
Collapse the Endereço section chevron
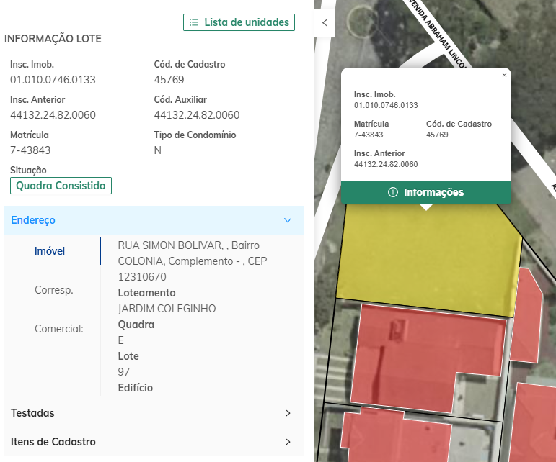click(x=288, y=220)
